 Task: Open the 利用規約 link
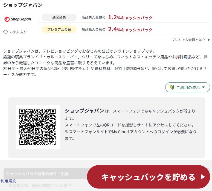coord(8,181)
